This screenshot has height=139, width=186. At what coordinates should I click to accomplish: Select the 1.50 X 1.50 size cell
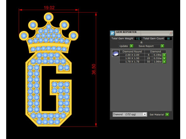click(x=132, y=58)
